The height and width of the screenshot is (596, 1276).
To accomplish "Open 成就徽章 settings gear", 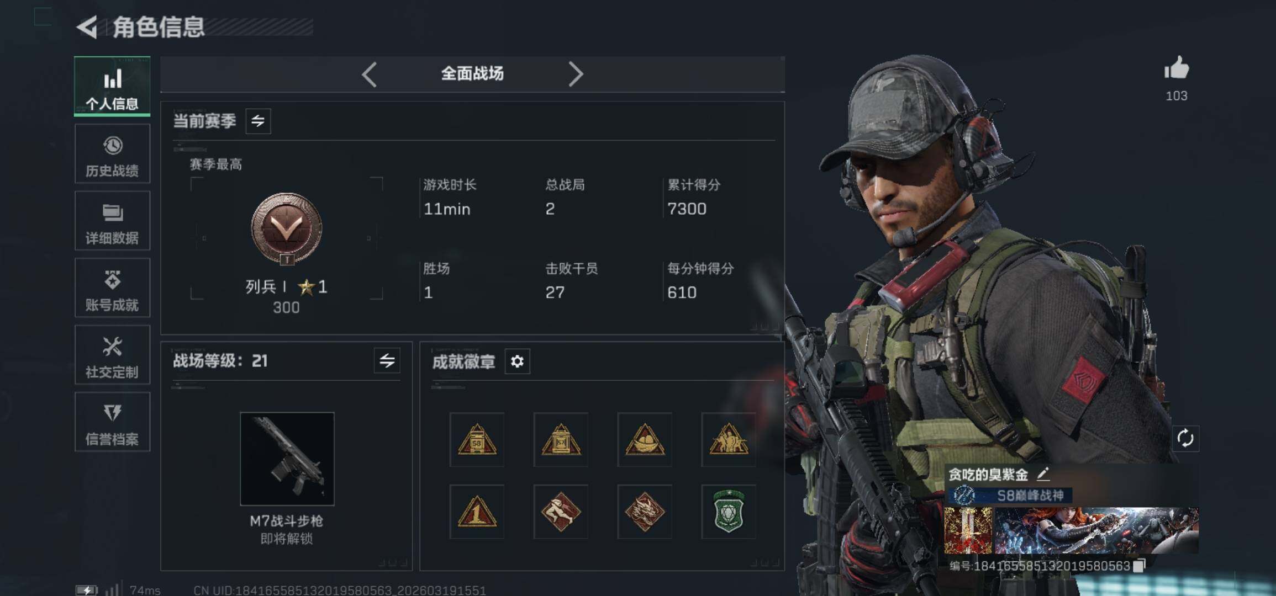I will (517, 361).
